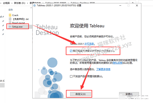
Task: Click the Read me.txt file icon
Action: pos(10,23)
